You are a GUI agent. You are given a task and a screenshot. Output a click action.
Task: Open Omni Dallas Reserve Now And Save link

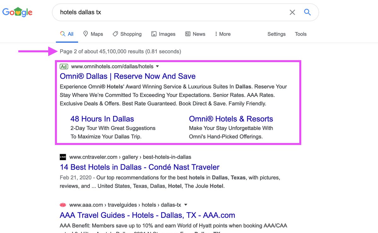(128, 76)
